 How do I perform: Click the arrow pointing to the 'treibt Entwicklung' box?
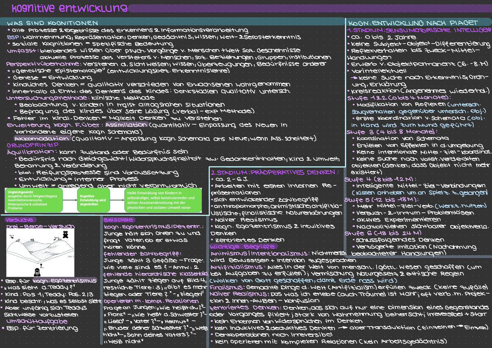(116, 200)
